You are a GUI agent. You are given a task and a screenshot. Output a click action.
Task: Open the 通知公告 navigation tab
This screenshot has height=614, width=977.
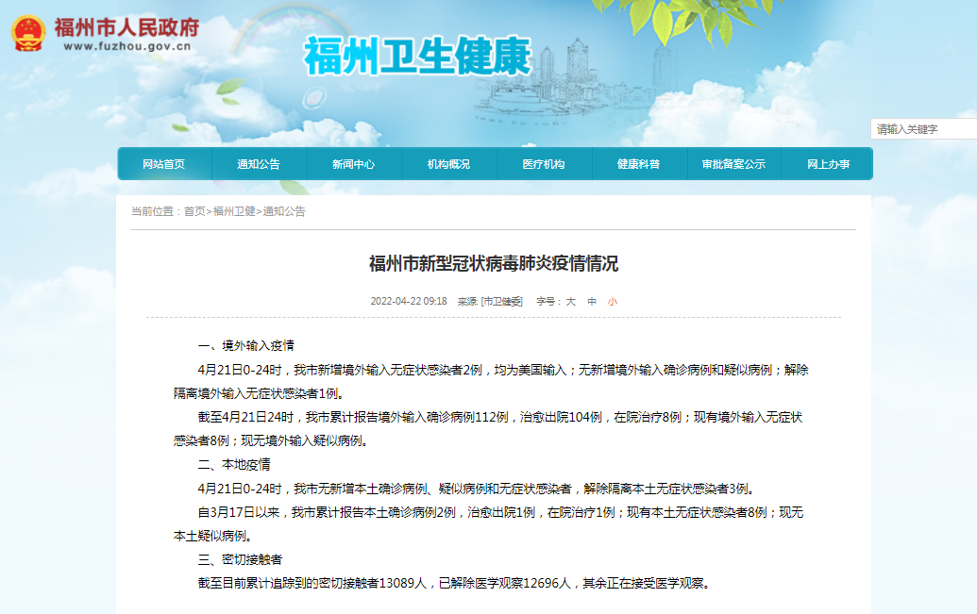coord(258,162)
